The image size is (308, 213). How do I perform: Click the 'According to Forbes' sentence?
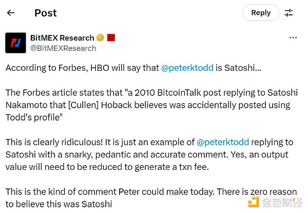pos(77,67)
